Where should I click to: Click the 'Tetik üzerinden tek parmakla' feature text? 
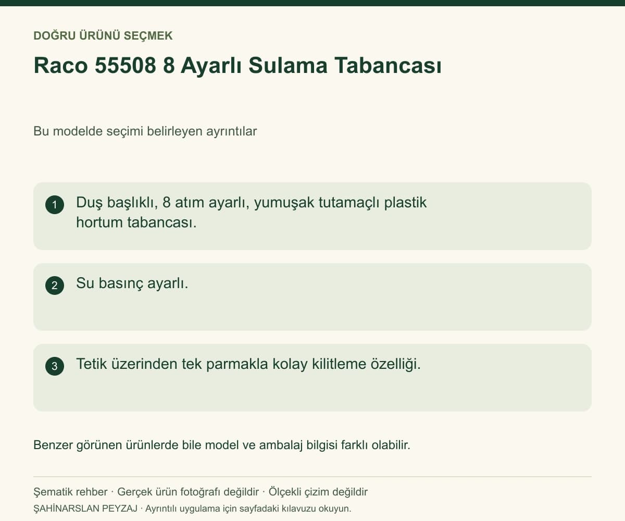pos(248,364)
